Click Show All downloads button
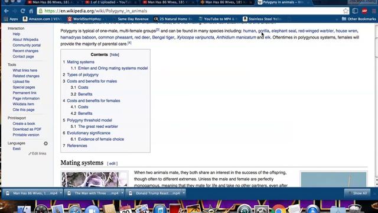The image size is (378, 213). tap(357, 193)
